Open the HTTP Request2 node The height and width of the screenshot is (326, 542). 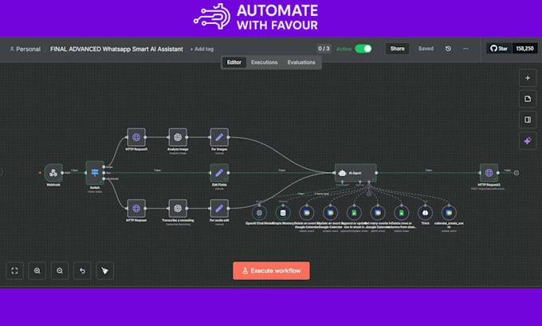(x=489, y=172)
